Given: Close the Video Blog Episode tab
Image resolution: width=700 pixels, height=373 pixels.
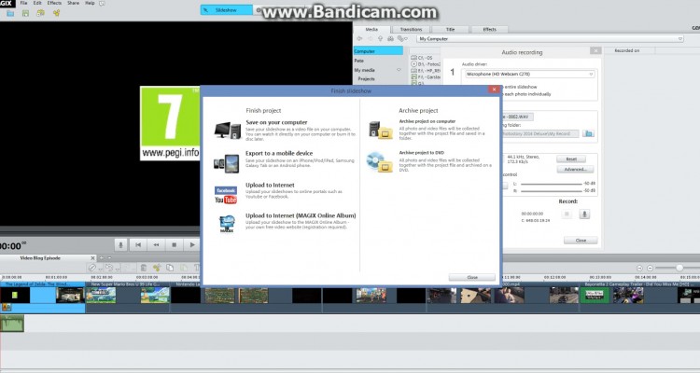Looking at the screenshot, I should pyautogui.click(x=92, y=258).
